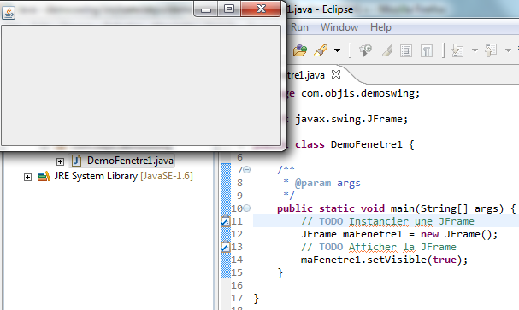
Task: Click the '[JavaSE-1.6]' label
Action: (167, 176)
